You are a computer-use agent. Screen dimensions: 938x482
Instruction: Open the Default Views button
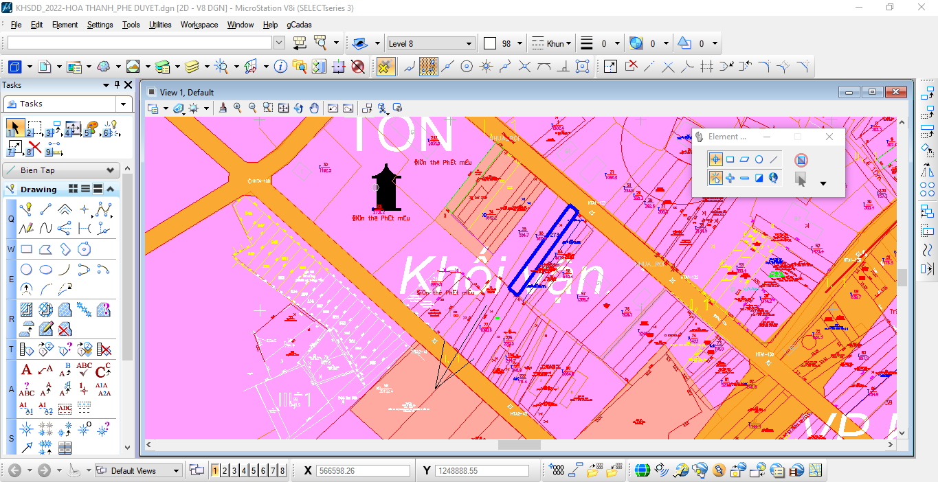[137, 470]
